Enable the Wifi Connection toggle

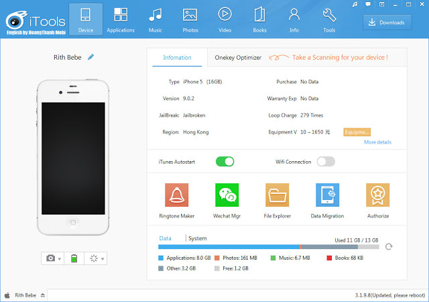tap(326, 162)
